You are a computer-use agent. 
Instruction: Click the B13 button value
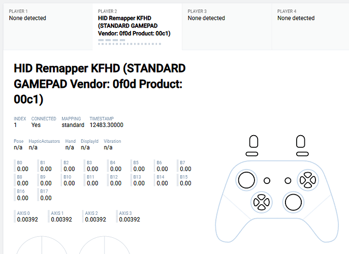(x=139, y=183)
